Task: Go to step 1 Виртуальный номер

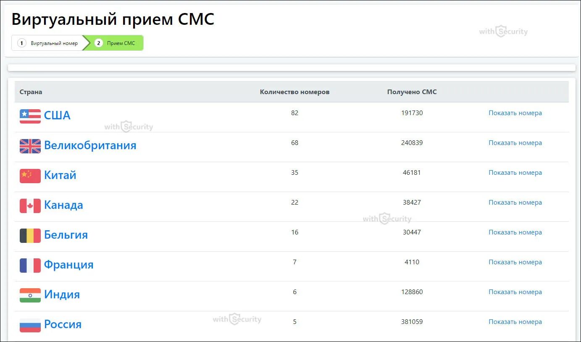Action: [47, 43]
